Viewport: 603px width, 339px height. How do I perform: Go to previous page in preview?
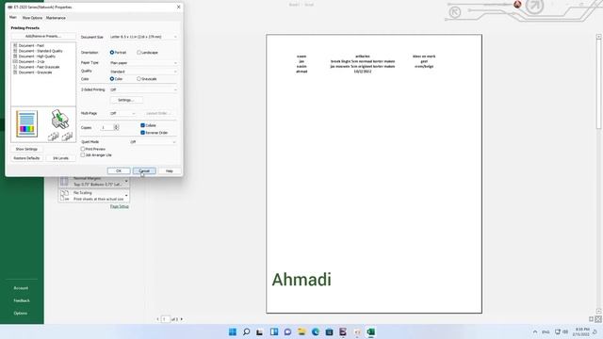[157, 319]
